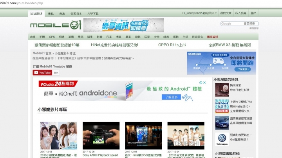Viewport: 282px width, 158px height.
Task: Open the 筆電 category menu
Action: 71,37
